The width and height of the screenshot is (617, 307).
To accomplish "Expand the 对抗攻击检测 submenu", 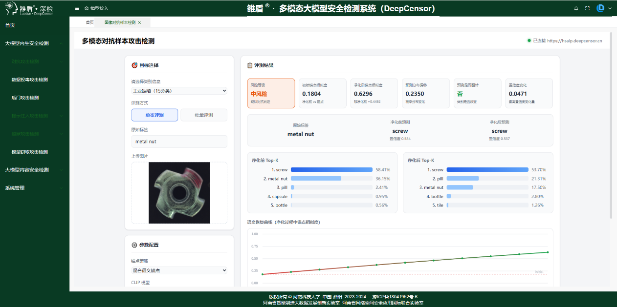I will tap(35, 61).
